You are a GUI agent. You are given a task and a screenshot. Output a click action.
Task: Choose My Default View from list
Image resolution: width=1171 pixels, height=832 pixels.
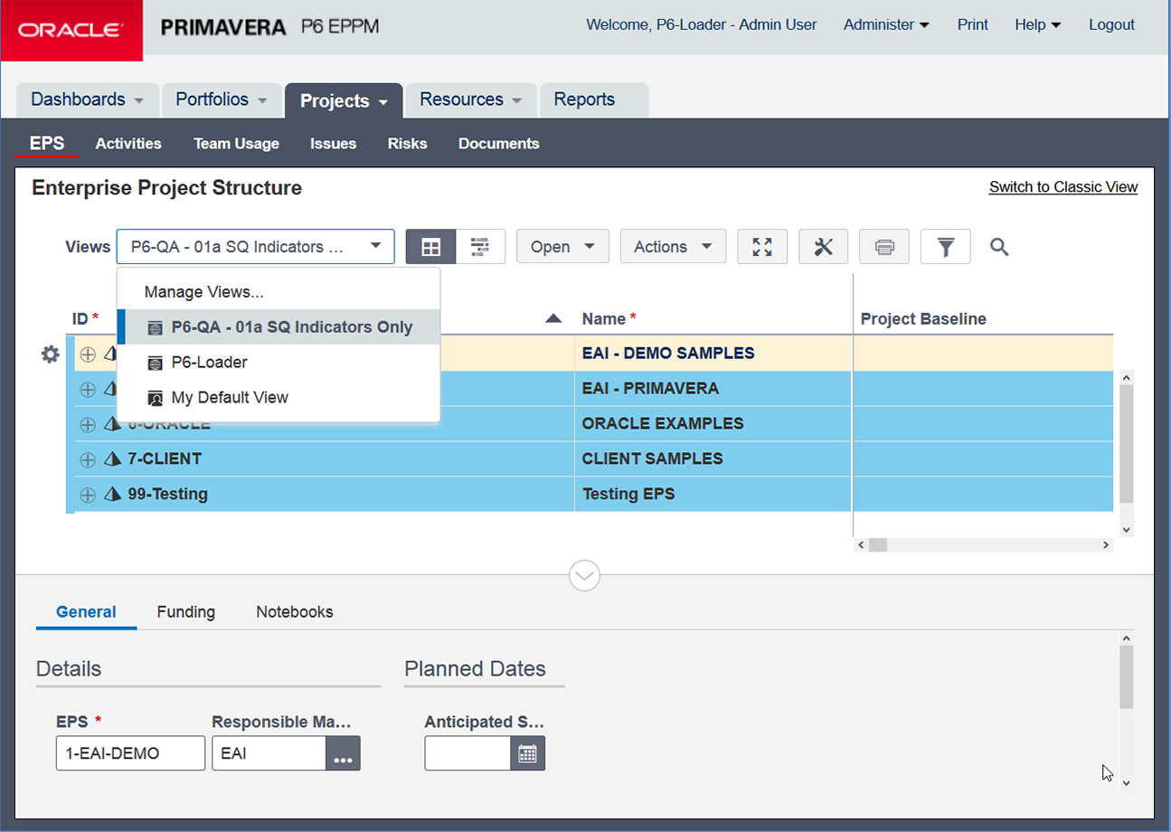[229, 398]
